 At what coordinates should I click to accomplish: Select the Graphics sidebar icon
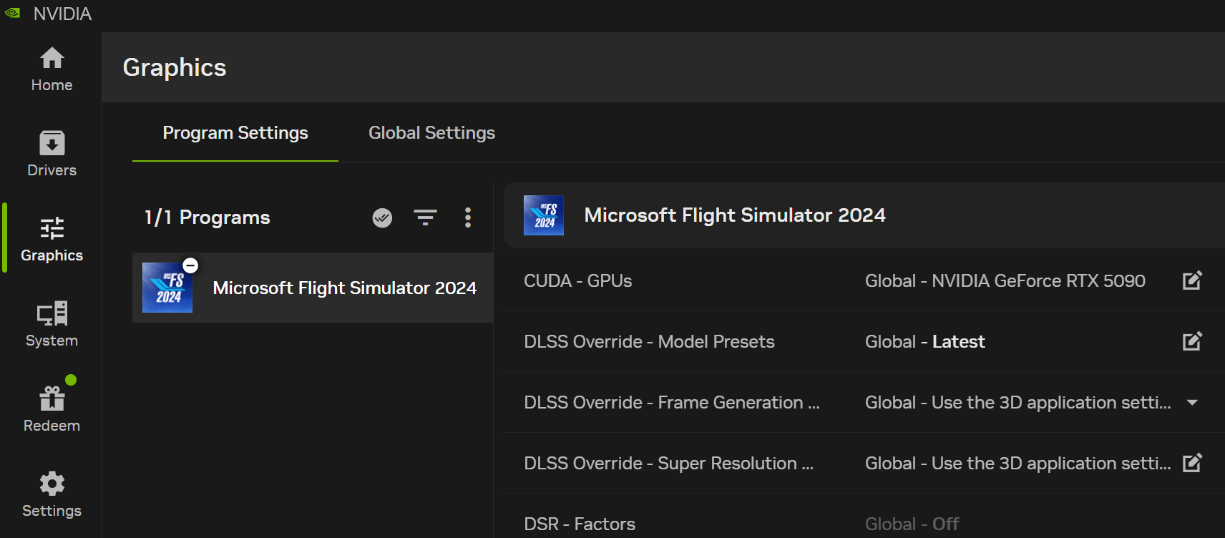52,239
